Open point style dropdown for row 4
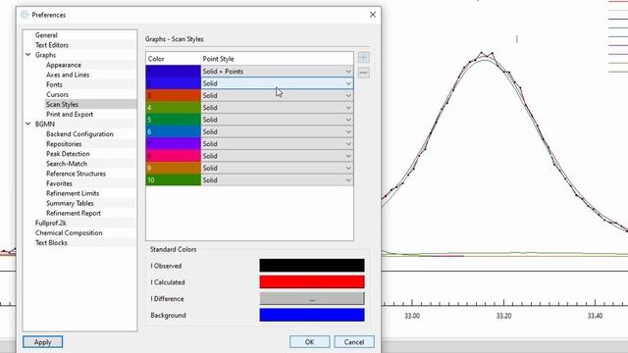 (277, 107)
